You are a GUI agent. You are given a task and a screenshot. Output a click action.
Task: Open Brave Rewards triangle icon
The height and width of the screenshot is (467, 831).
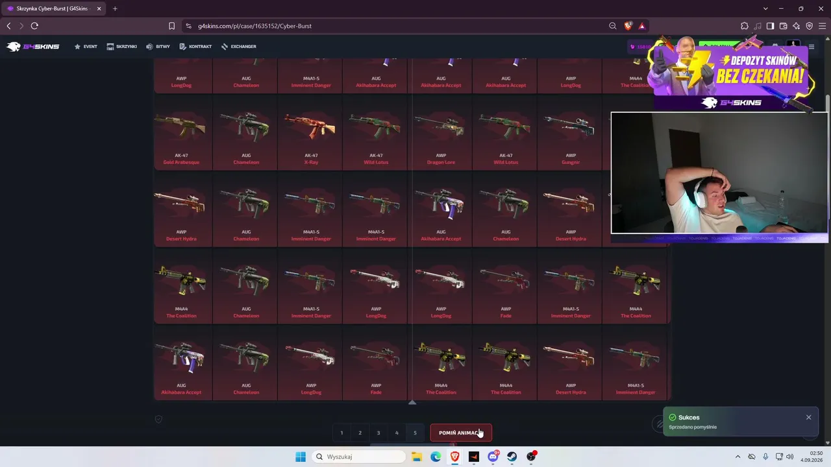(642, 26)
